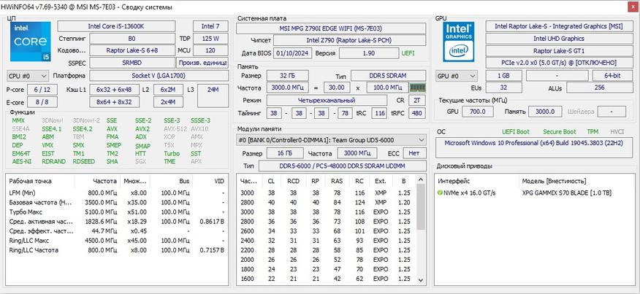Click the BIOS date '01/10/2024' field
The image size is (640, 294).
[293, 53]
